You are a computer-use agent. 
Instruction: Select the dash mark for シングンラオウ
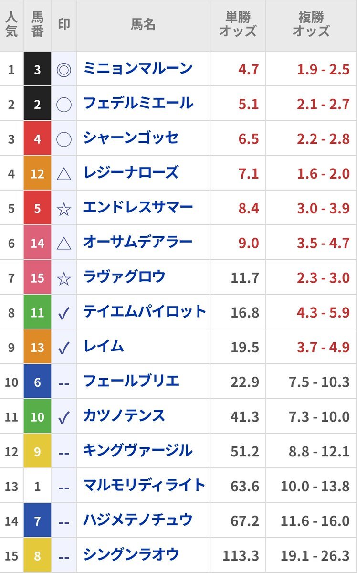[64, 556]
